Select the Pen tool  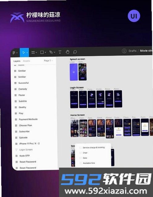[51, 52]
